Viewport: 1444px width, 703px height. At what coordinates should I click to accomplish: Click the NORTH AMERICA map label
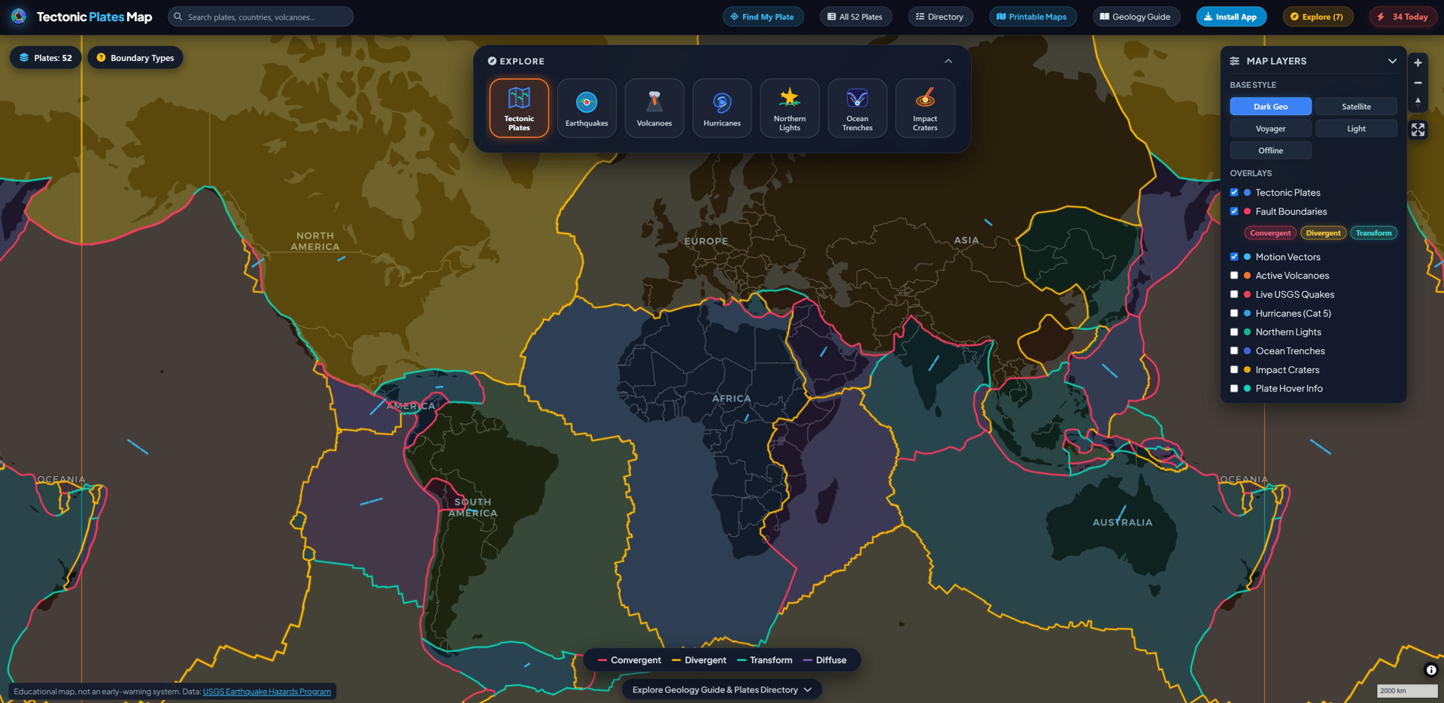pyautogui.click(x=315, y=241)
